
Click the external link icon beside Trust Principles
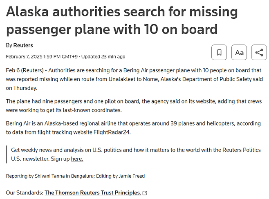(144, 193)
